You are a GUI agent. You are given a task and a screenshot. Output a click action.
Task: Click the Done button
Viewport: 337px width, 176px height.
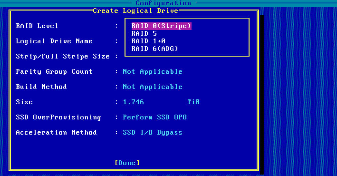pyautogui.click(x=127, y=163)
